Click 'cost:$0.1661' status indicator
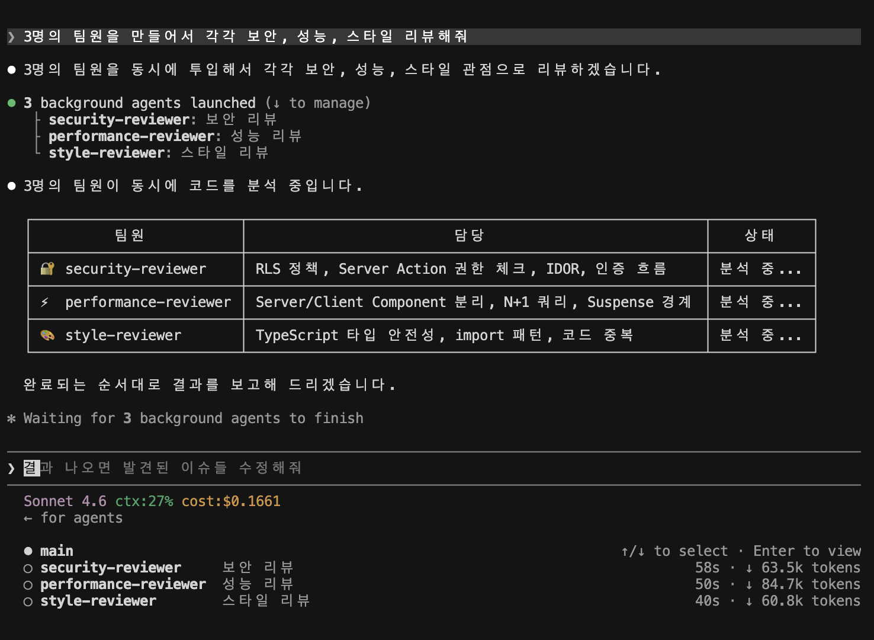Image resolution: width=874 pixels, height=640 pixels. click(x=231, y=501)
